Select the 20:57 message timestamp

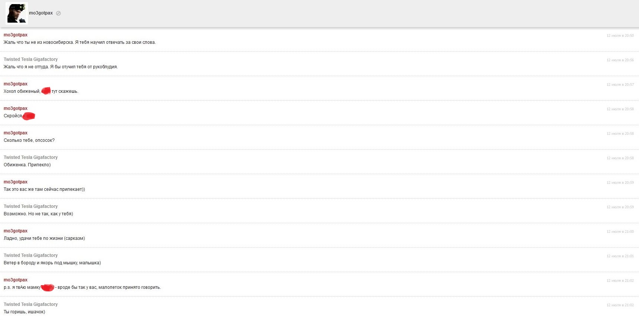click(x=620, y=85)
